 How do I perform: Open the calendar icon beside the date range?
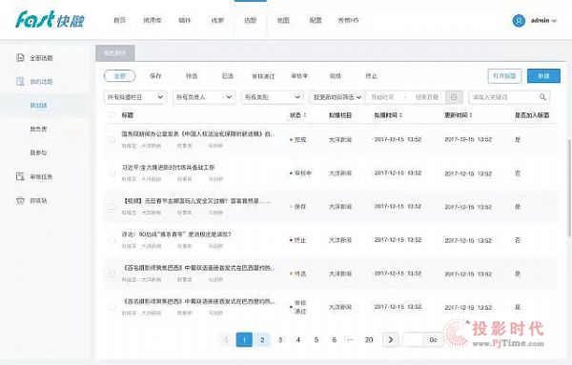tap(454, 97)
